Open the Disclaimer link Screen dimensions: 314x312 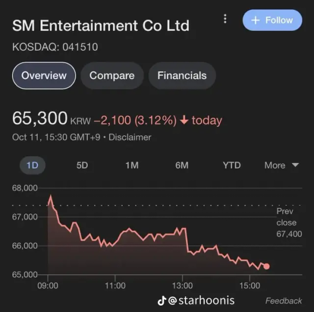tap(130, 137)
